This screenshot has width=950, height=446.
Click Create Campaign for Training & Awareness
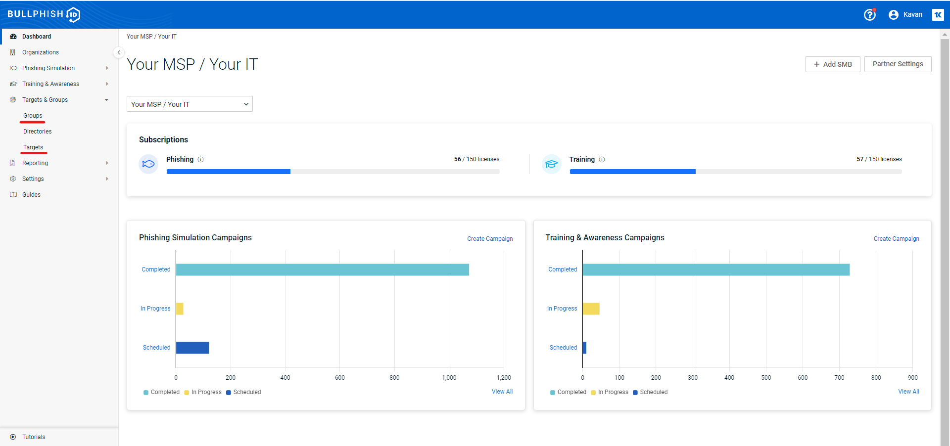pos(897,239)
